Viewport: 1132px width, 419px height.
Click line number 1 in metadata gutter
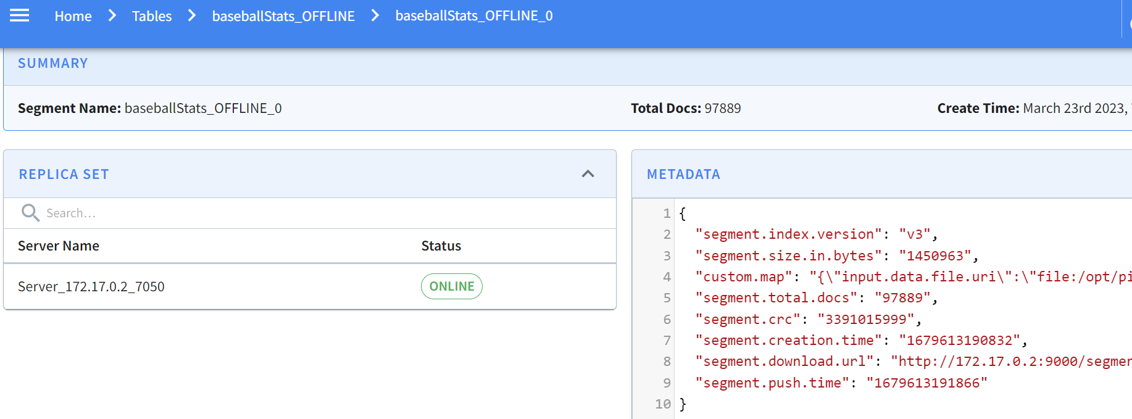667,214
